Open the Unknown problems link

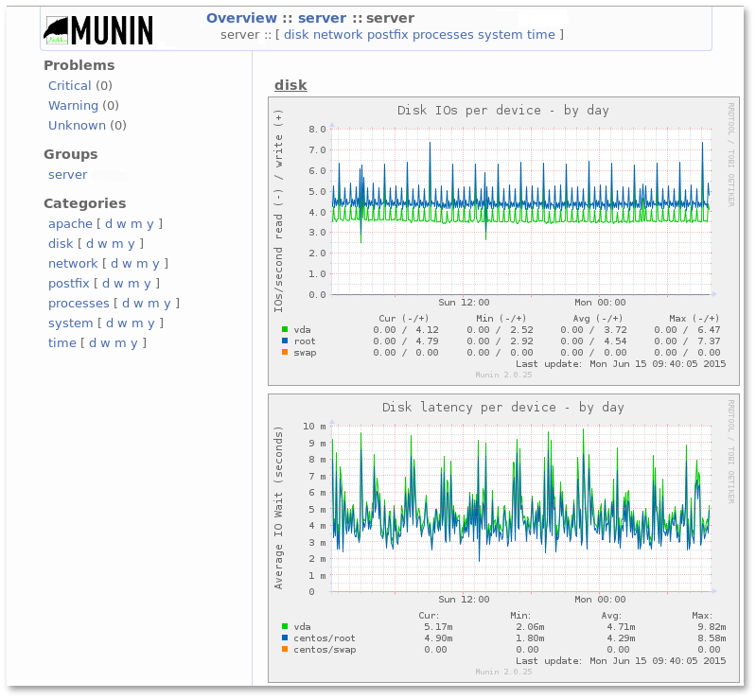pos(77,125)
